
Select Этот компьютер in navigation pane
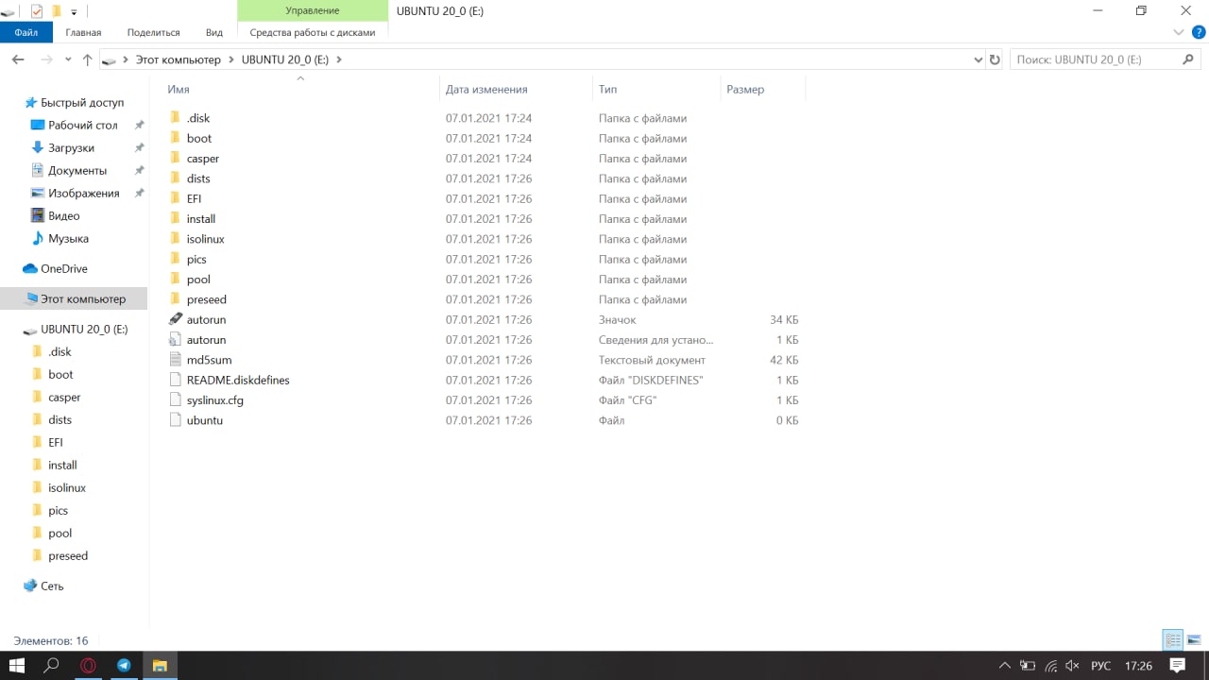pyautogui.click(x=82, y=299)
